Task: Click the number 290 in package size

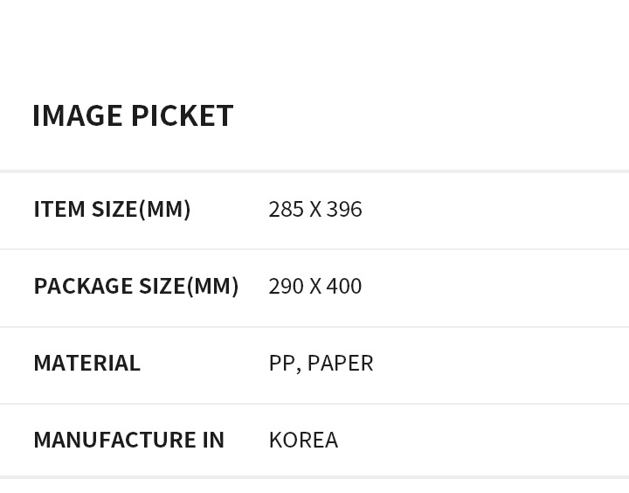Action: tap(287, 286)
